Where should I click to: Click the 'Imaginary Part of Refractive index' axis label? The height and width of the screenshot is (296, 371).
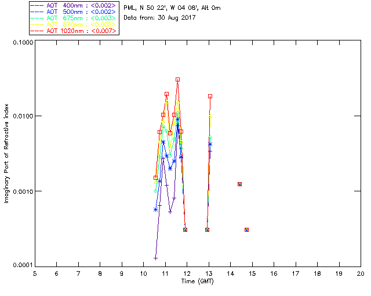(x=6, y=153)
